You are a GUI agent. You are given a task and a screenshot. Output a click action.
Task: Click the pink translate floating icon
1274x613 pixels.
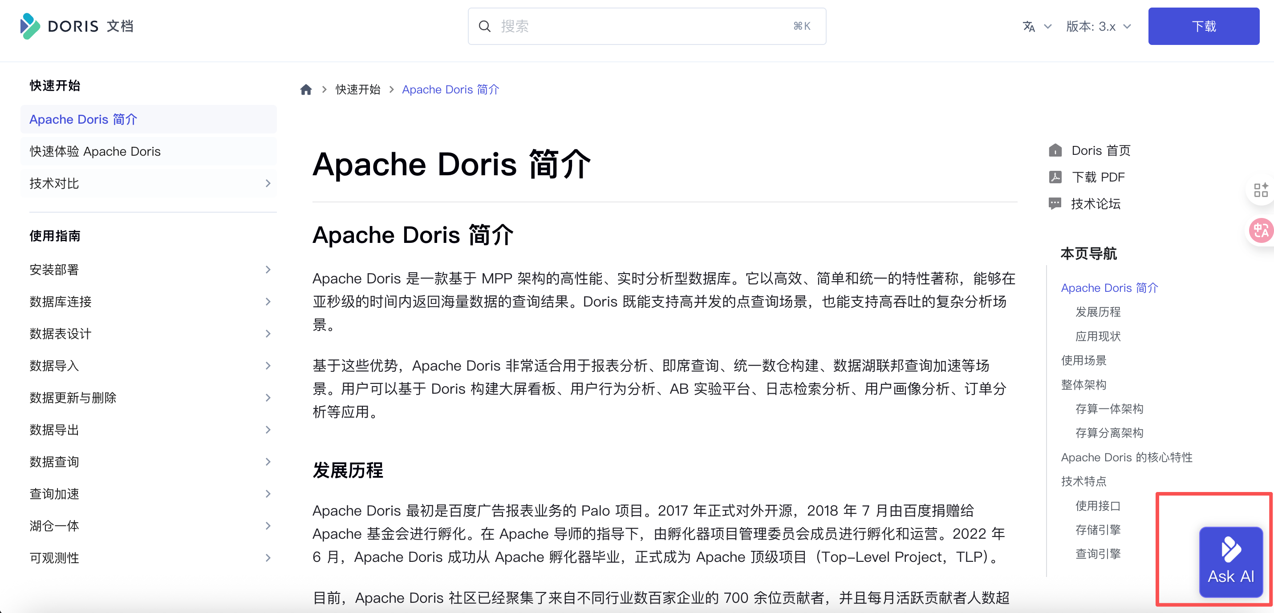click(1260, 230)
